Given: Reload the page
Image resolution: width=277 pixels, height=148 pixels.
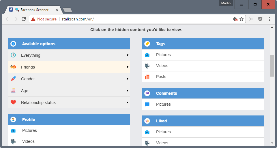Looking at the screenshot, I should tap(24, 19).
